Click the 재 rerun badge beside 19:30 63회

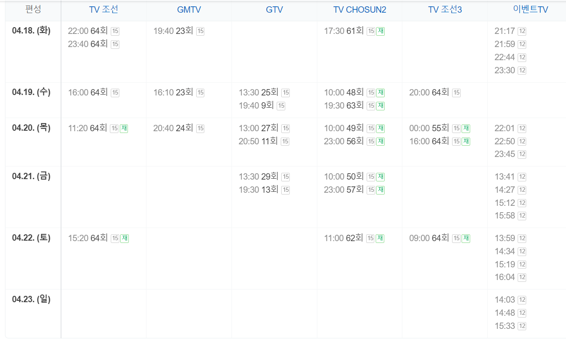click(381, 105)
